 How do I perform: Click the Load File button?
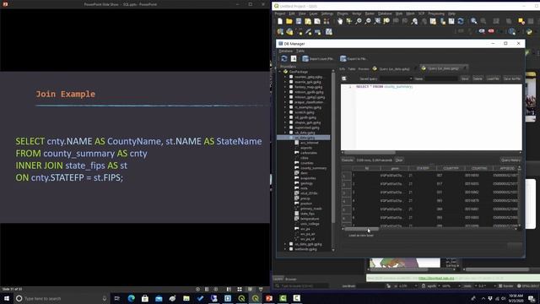click(493, 79)
